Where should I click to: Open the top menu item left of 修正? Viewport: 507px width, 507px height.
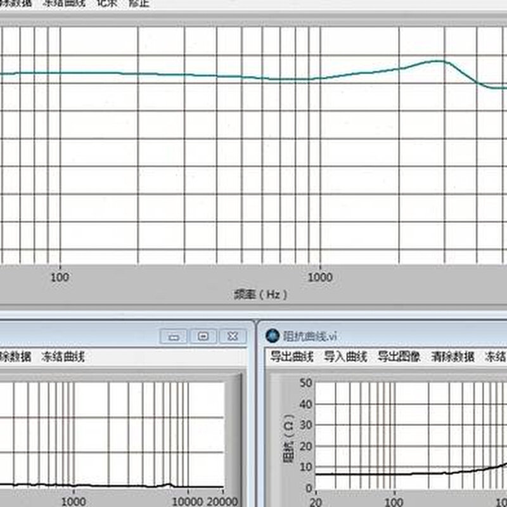click(106, 3)
